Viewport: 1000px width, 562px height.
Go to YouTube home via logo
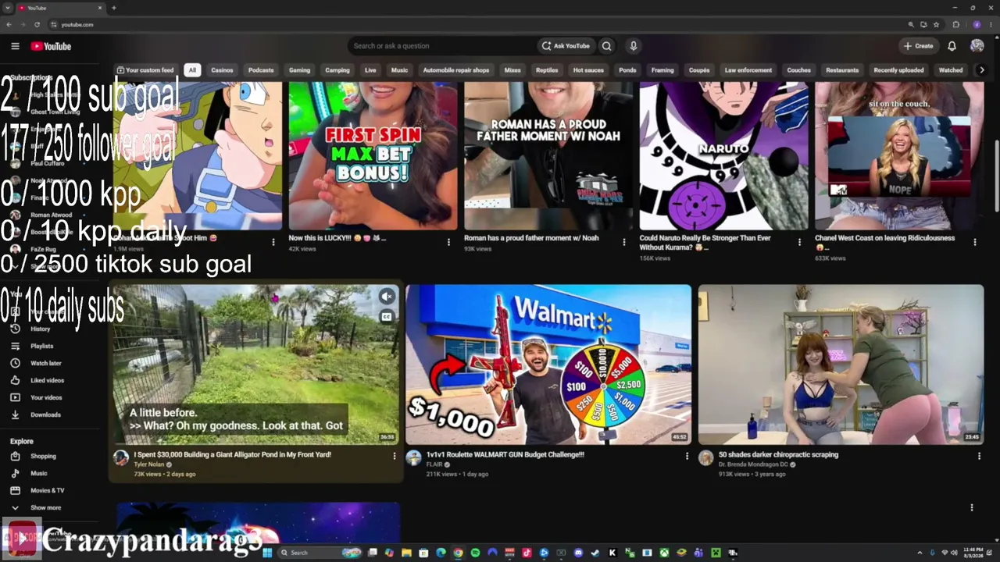[x=51, y=46]
